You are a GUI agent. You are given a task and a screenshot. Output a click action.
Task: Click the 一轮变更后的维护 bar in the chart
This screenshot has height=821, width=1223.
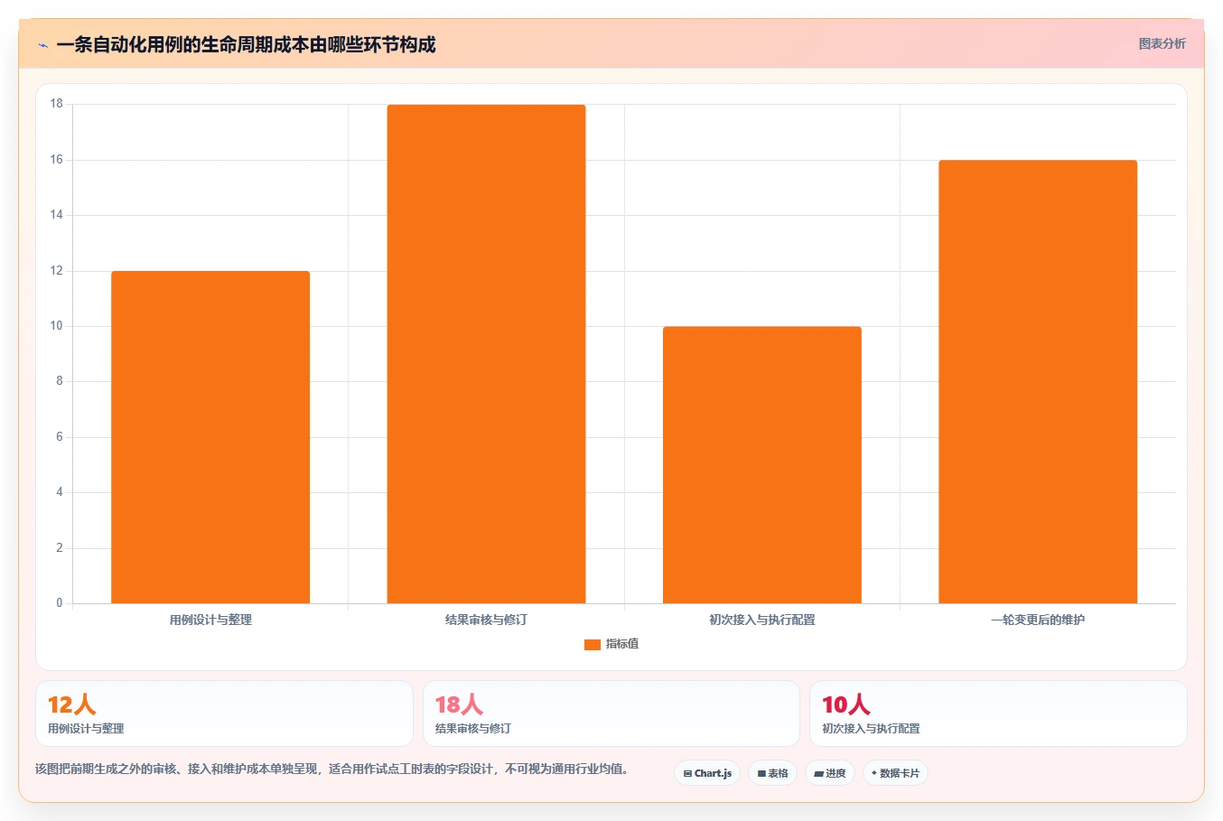coord(1038,382)
